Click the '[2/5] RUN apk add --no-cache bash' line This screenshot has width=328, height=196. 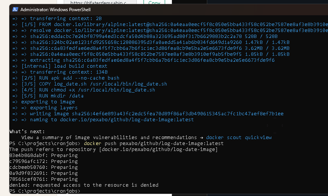click(x=66, y=78)
